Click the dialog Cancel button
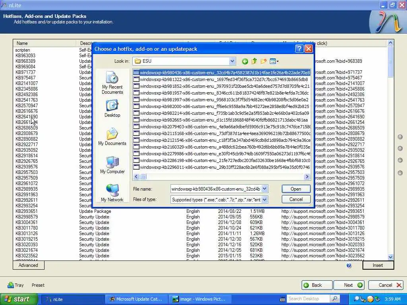The height and width of the screenshot is (305, 407). 296,199
